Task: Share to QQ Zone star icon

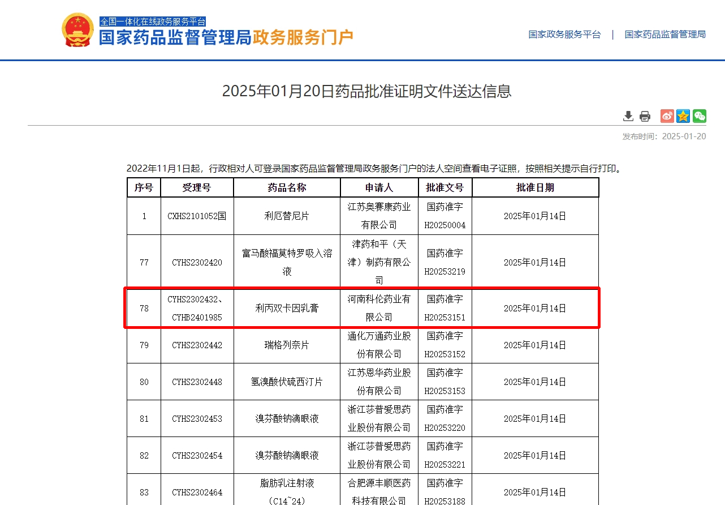Action: 683,116
